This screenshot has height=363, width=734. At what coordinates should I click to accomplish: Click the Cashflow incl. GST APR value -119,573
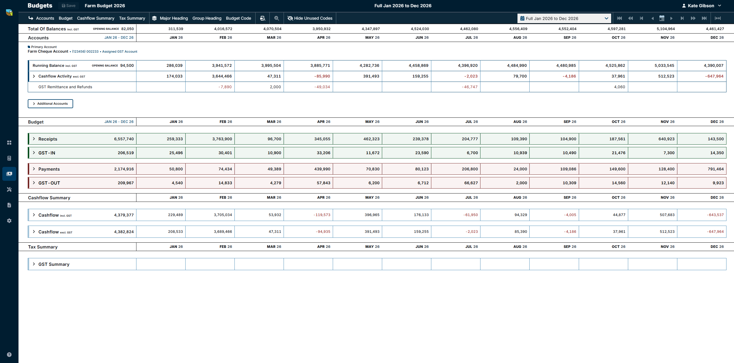point(322,215)
